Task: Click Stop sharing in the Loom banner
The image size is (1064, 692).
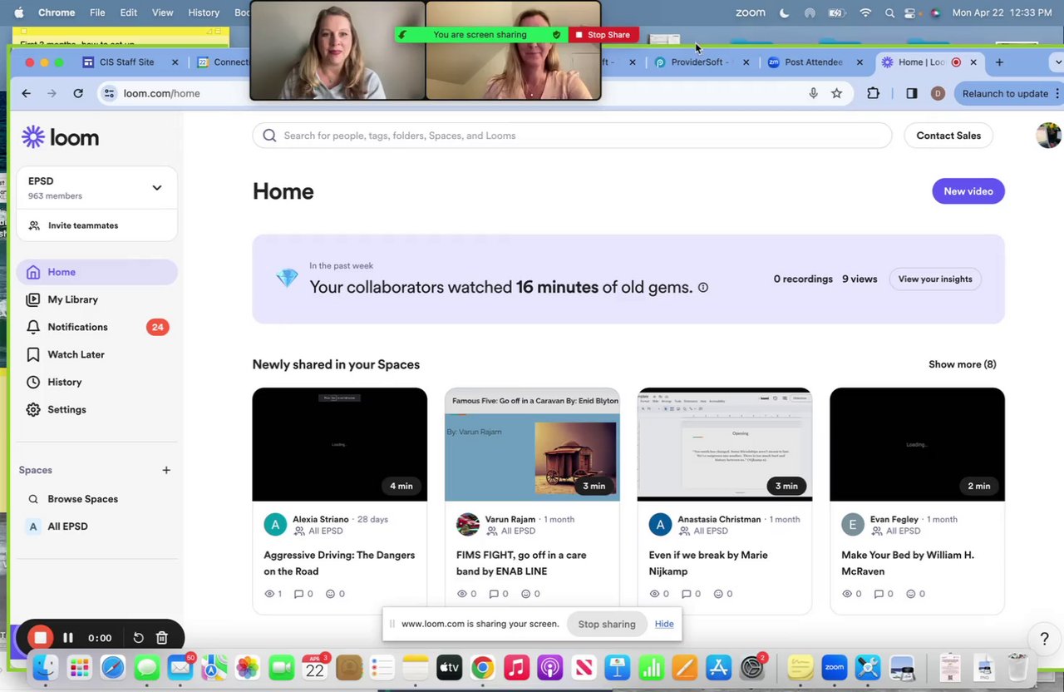Action: pos(607,624)
